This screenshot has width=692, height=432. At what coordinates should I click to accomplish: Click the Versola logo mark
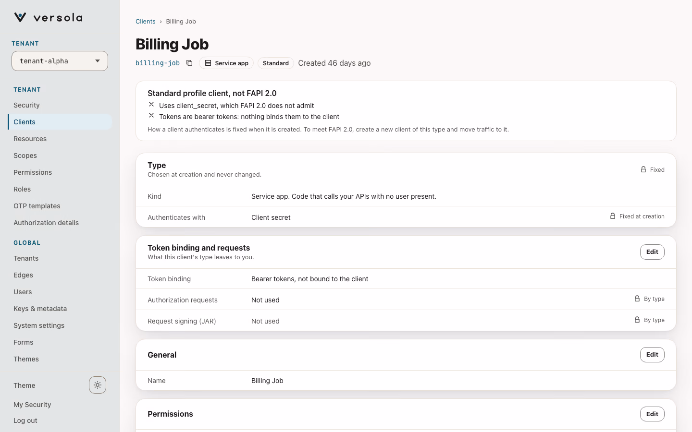click(x=20, y=18)
